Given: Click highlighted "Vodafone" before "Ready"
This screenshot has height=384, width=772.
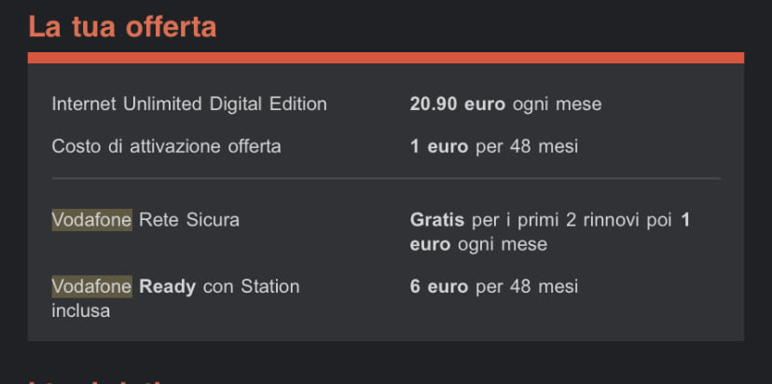Looking at the screenshot, I should point(91,286).
